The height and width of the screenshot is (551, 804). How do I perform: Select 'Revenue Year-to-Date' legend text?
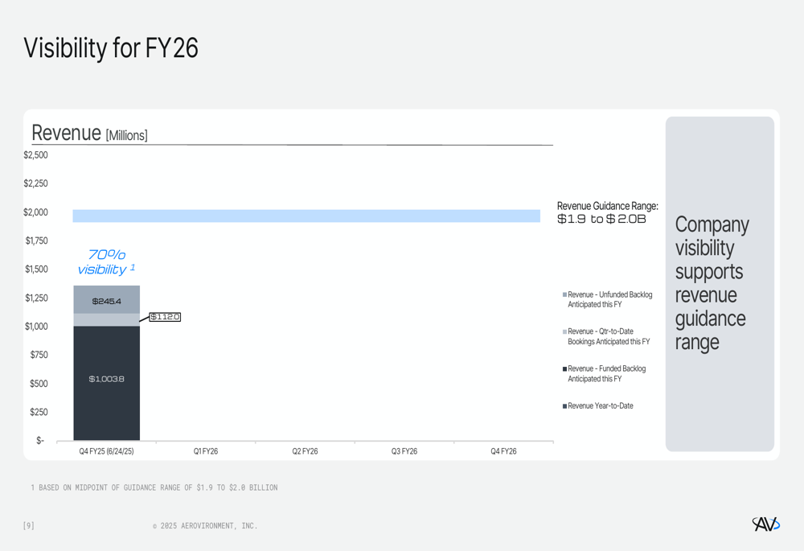tap(601, 406)
